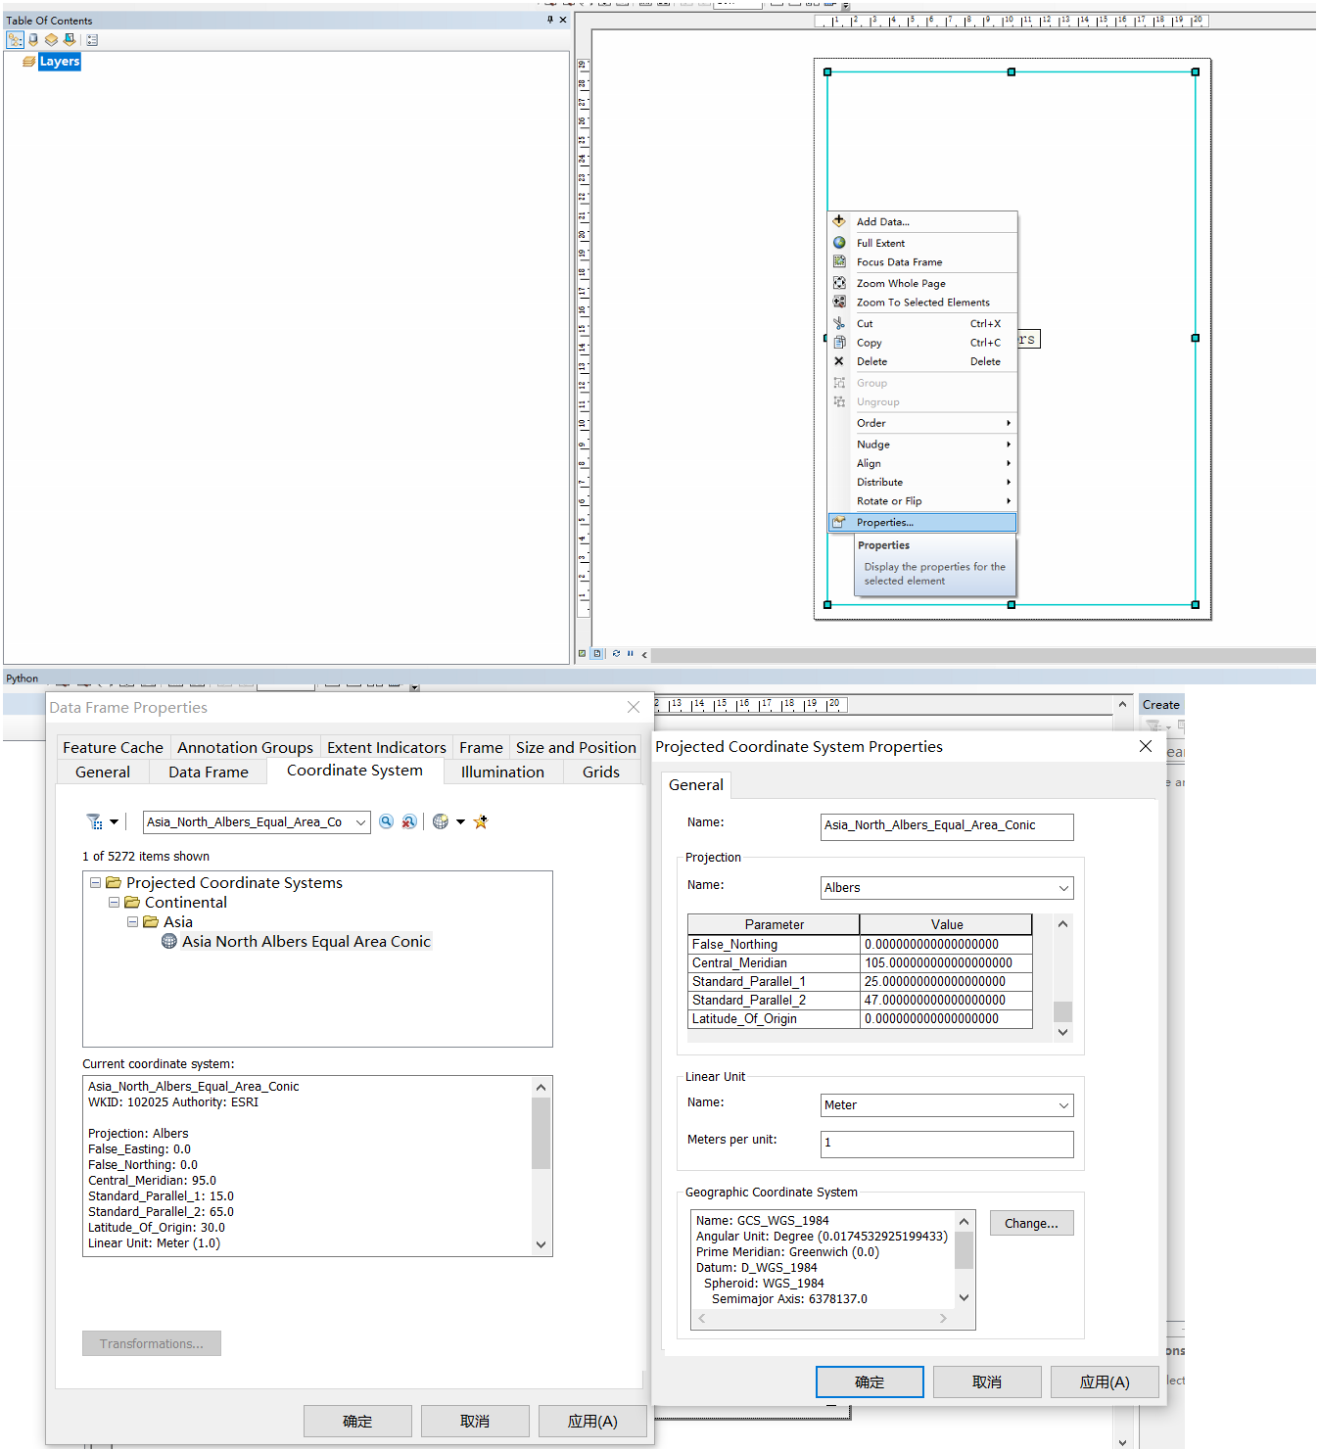Select Asia North Albers Equal Area Conic
The width and height of the screenshot is (1318, 1451).
(306, 942)
